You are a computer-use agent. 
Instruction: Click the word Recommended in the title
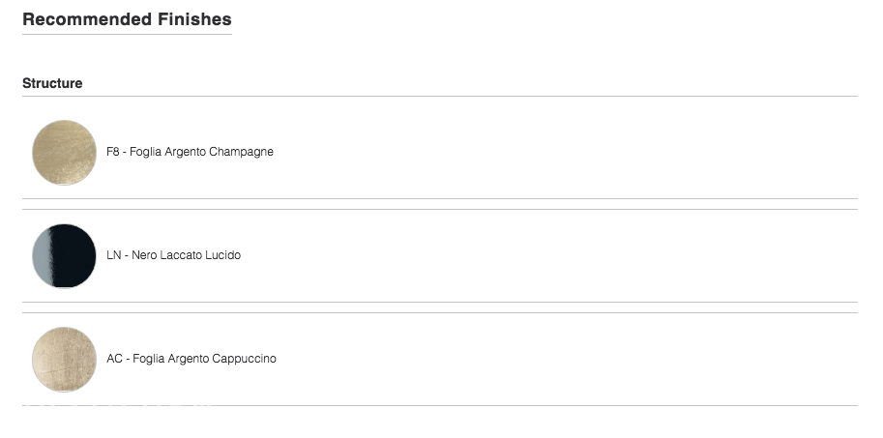(87, 19)
